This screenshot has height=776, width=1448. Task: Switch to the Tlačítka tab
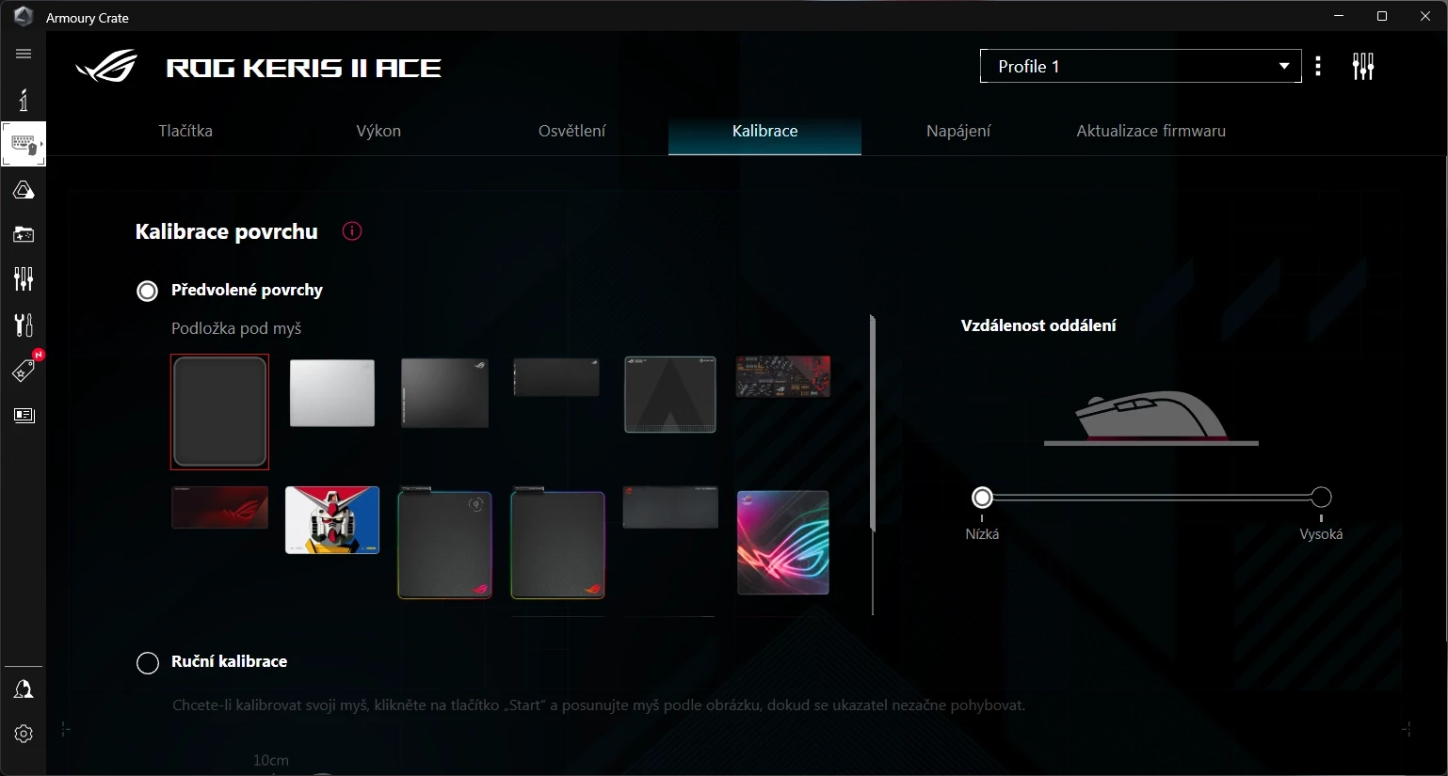[185, 131]
